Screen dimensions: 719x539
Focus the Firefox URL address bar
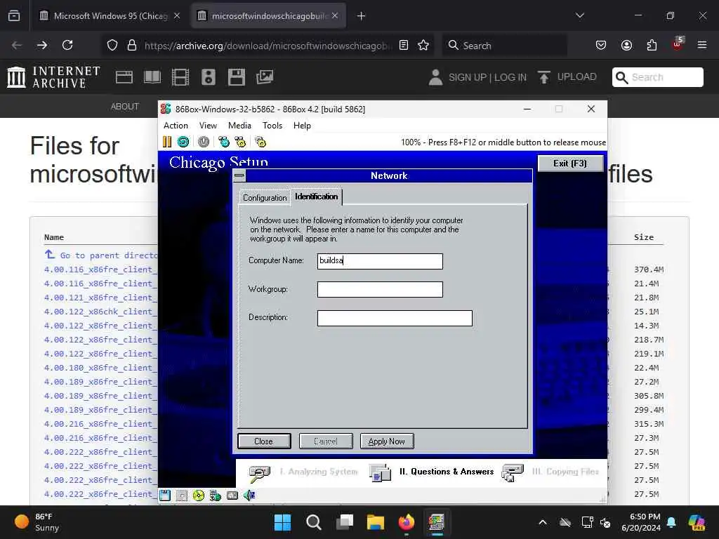tap(268, 45)
